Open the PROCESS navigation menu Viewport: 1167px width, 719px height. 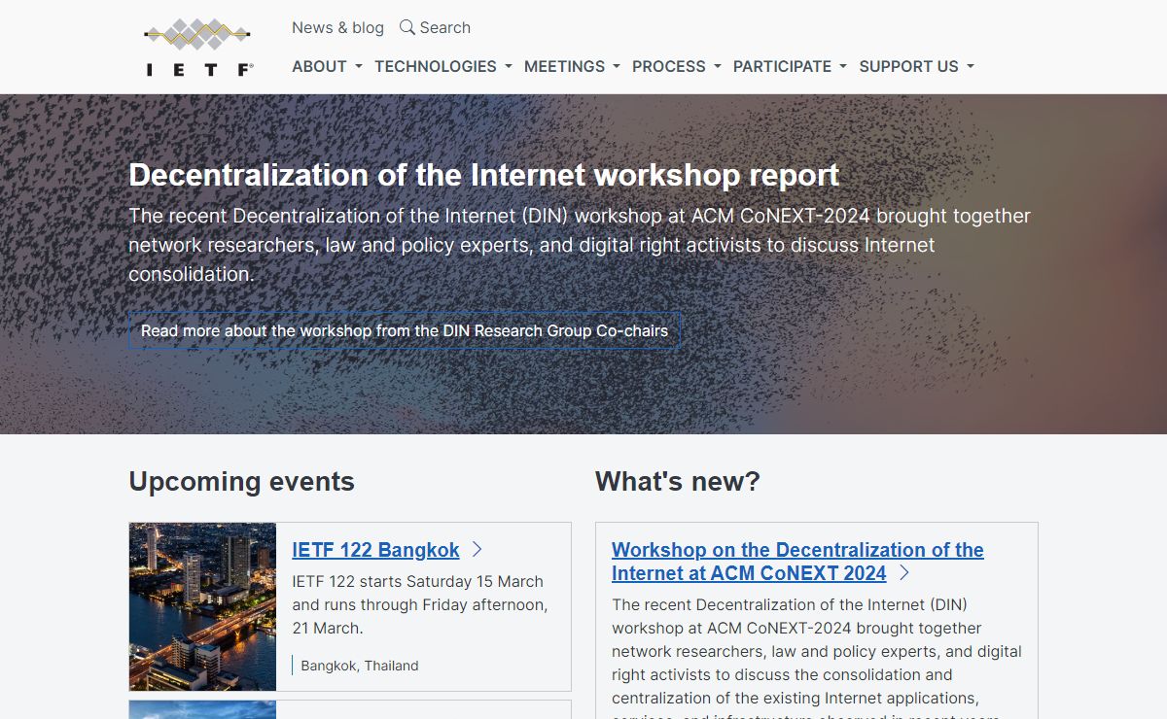click(676, 66)
